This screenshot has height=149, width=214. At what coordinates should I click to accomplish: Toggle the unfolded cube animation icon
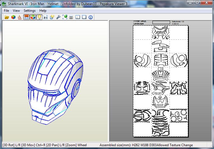coord(33,17)
